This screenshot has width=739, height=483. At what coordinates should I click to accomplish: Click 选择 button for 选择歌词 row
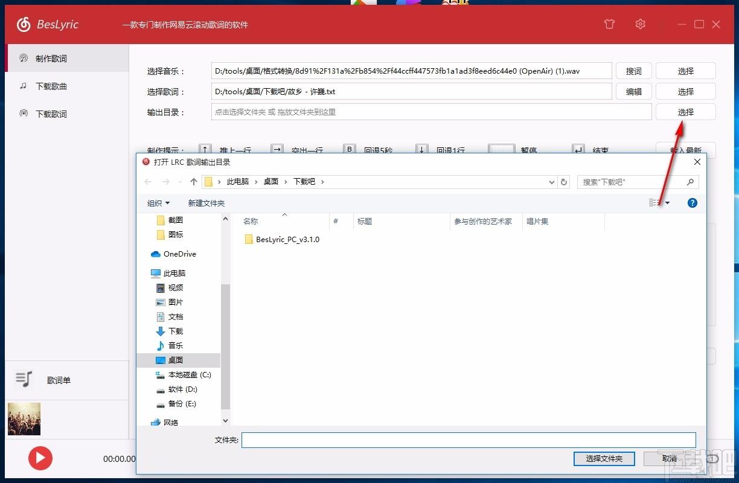[x=686, y=92]
